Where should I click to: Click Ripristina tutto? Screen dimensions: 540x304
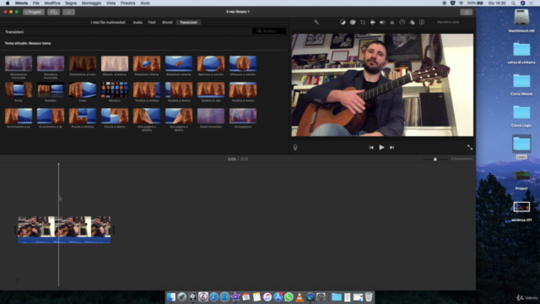[448, 22]
